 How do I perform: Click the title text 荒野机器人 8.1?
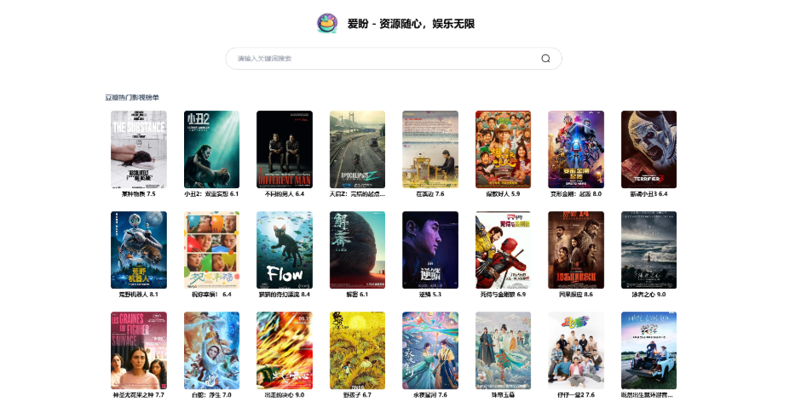138,295
